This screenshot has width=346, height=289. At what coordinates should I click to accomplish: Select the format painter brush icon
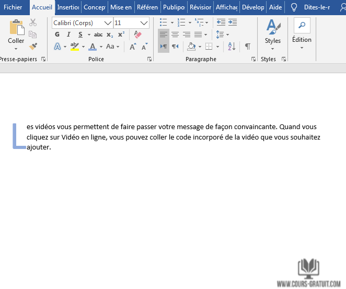[33, 47]
